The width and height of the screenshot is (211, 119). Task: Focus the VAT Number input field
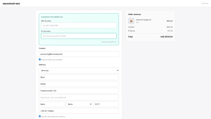coord(79,25)
